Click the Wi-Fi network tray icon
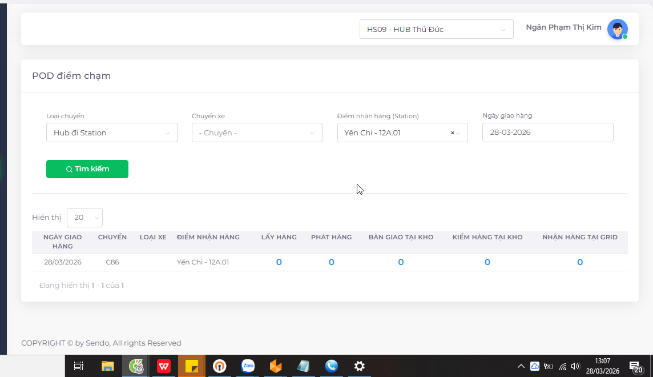653x377 pixels. click(x=563, y=366)
